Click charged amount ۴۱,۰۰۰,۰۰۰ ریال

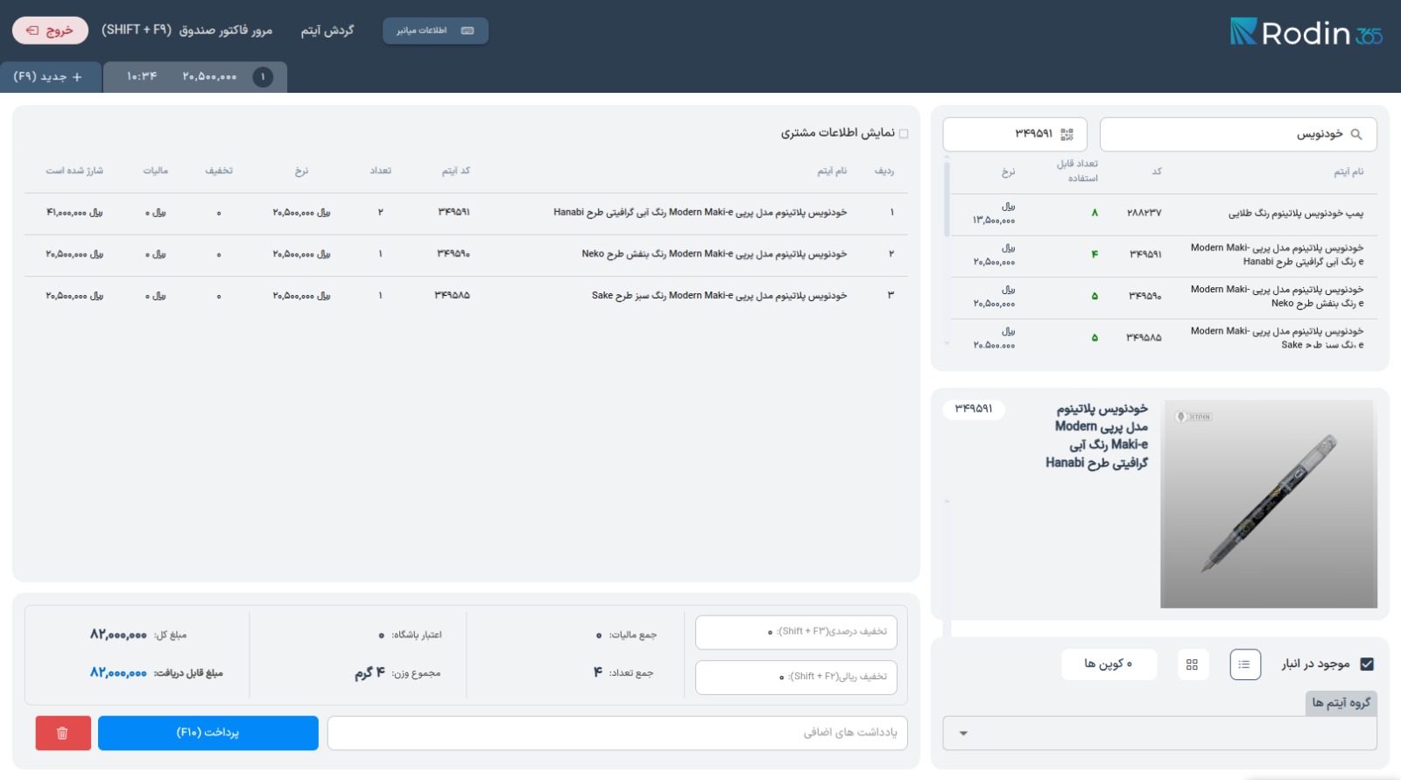click(74, 213)
